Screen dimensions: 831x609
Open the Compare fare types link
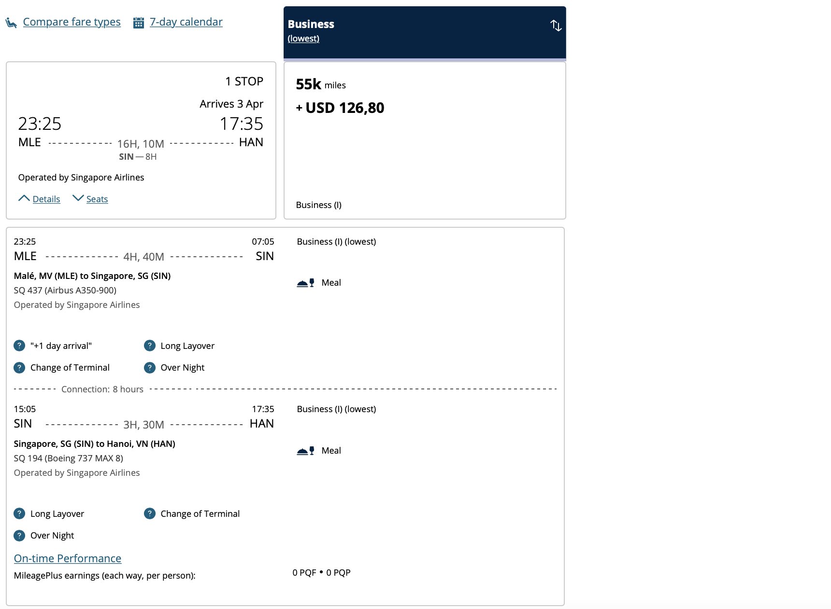click(x=72, y=22)
